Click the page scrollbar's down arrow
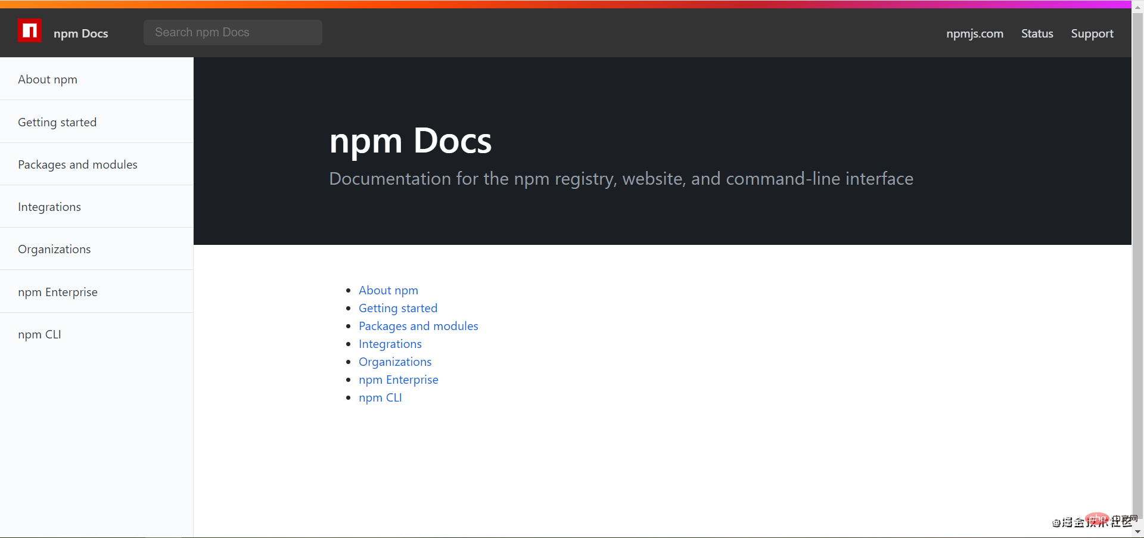This screenshot has width=1144, height=538. pos(1137,532)
